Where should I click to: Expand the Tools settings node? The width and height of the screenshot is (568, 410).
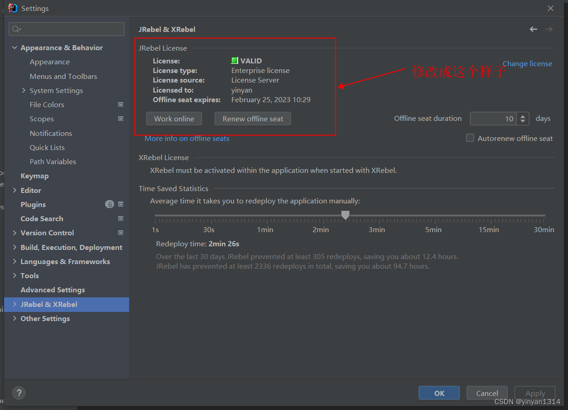pyautogui.click(x=15, y=275)
